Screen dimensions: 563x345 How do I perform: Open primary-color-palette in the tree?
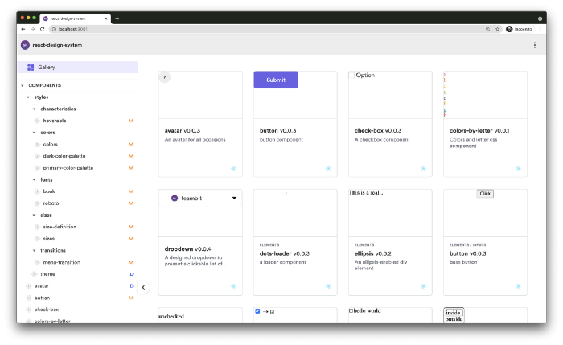[68, 168]
